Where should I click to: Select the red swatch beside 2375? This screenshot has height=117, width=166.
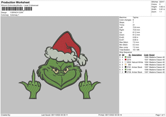[x=126, y=60]
